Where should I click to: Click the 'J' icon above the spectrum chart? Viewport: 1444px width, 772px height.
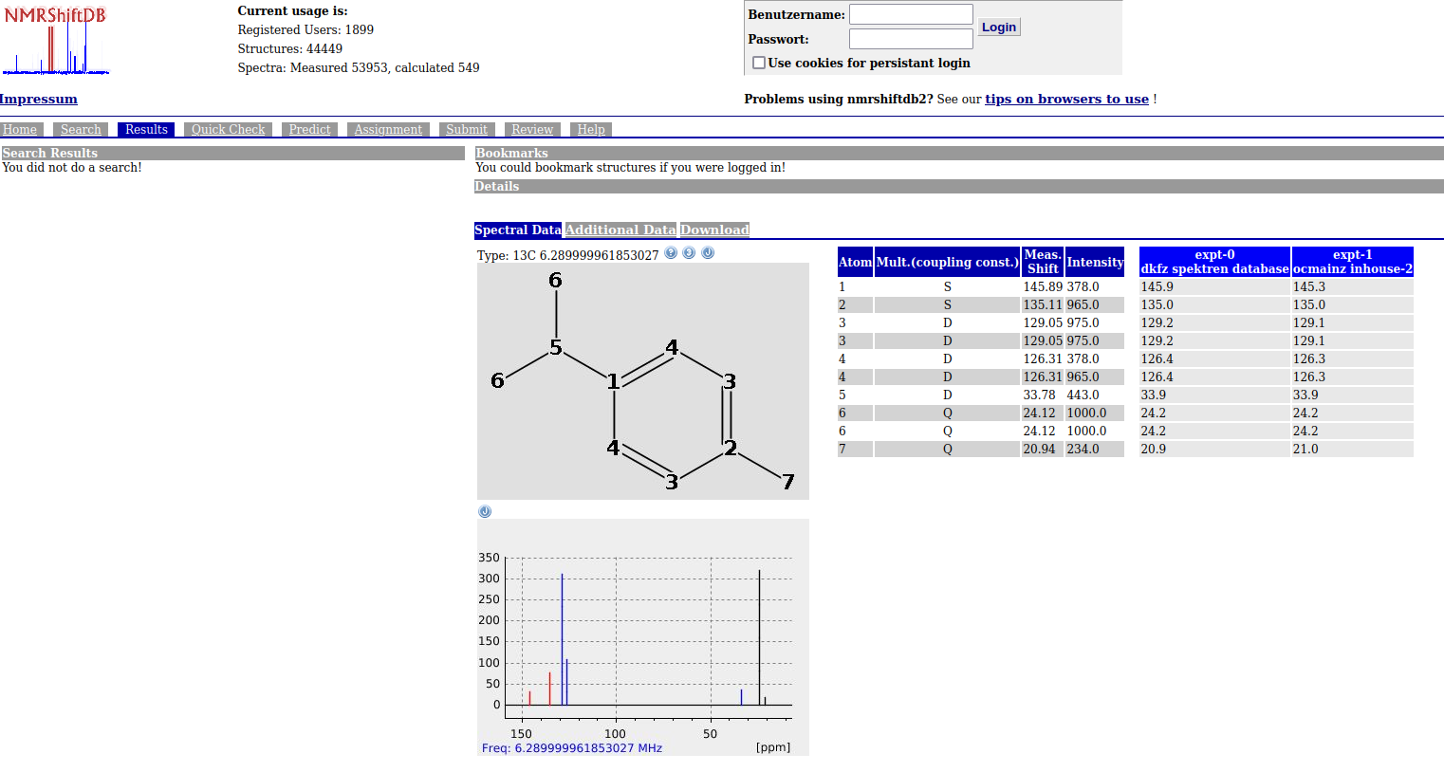(485, 512)
